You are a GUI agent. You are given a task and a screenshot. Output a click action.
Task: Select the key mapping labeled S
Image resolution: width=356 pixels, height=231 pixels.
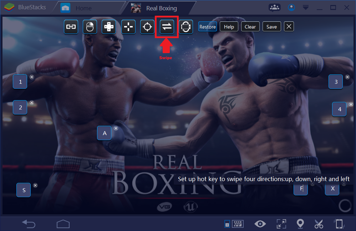(24, 190)
